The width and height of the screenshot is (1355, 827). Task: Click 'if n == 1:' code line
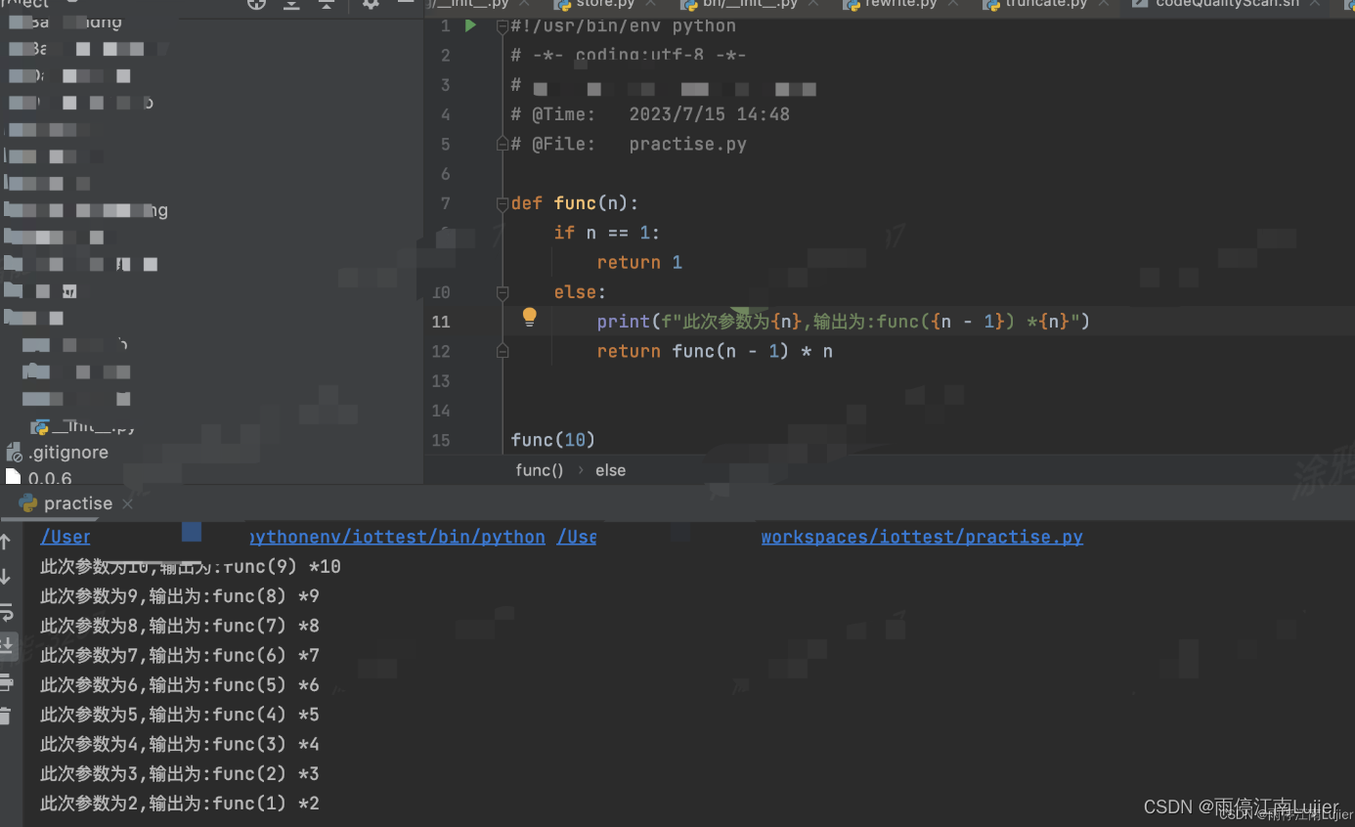(x=607, y=233)
